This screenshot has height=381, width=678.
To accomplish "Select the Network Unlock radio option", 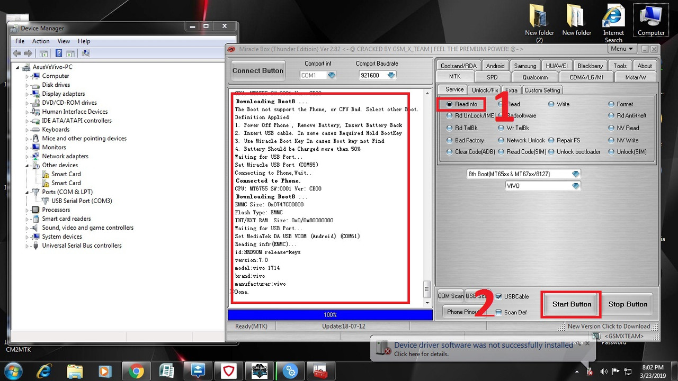I will click(501, 140).
